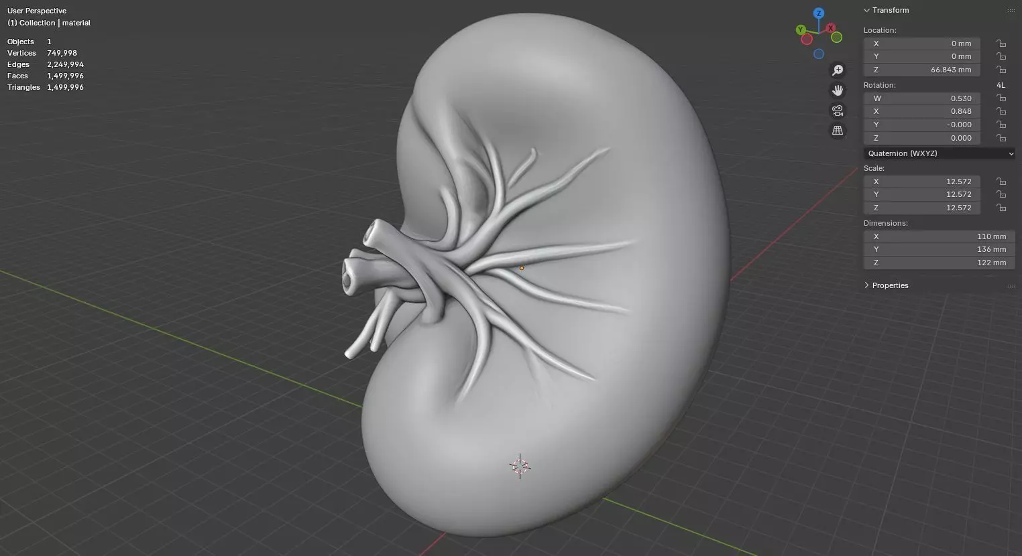The height and width of the screenshot is (556, 1022).
Task: Click the Scale Y field 12.572
Action: [922, 194]
